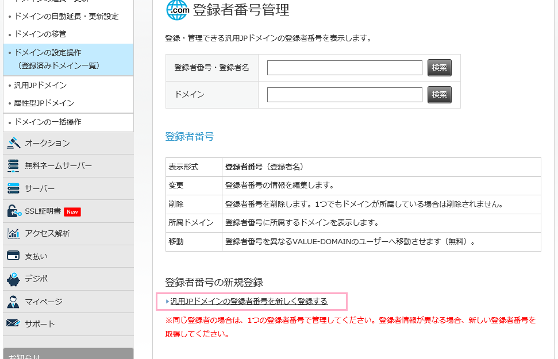The image size is (558, 359).
Task: Click the access analysis chart icon
Action: tap(13, 234)
